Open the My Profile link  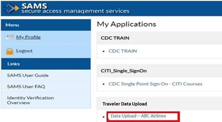(x=28, y=37)
